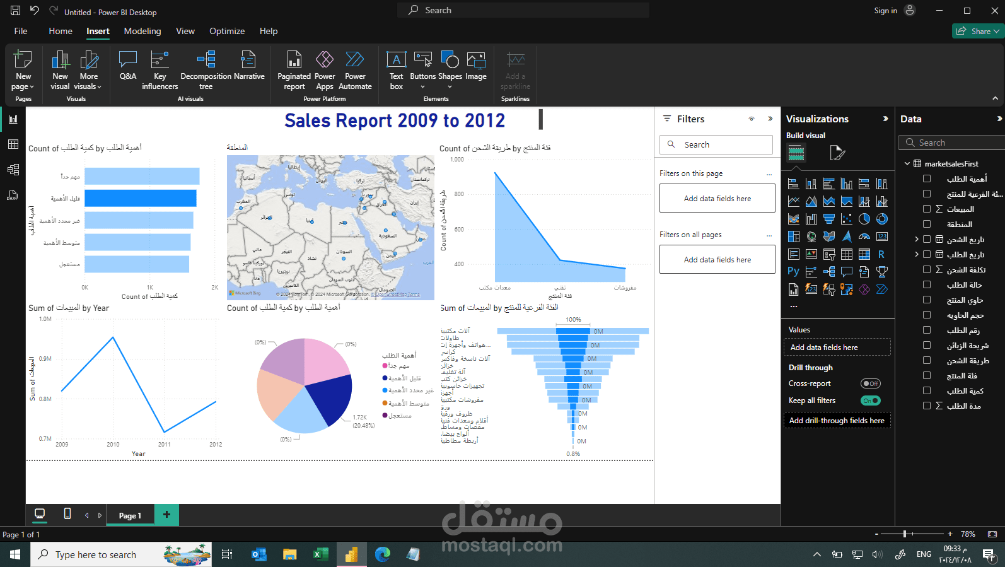Viewport: 1005px width, 567px height.
Task: Open Model view in left sidebar
Action: 13,170
